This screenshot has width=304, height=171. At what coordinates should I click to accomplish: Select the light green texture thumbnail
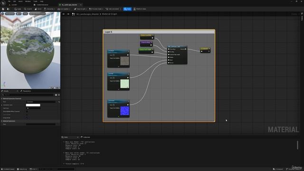pyautogui.click(x=124, y=84)
